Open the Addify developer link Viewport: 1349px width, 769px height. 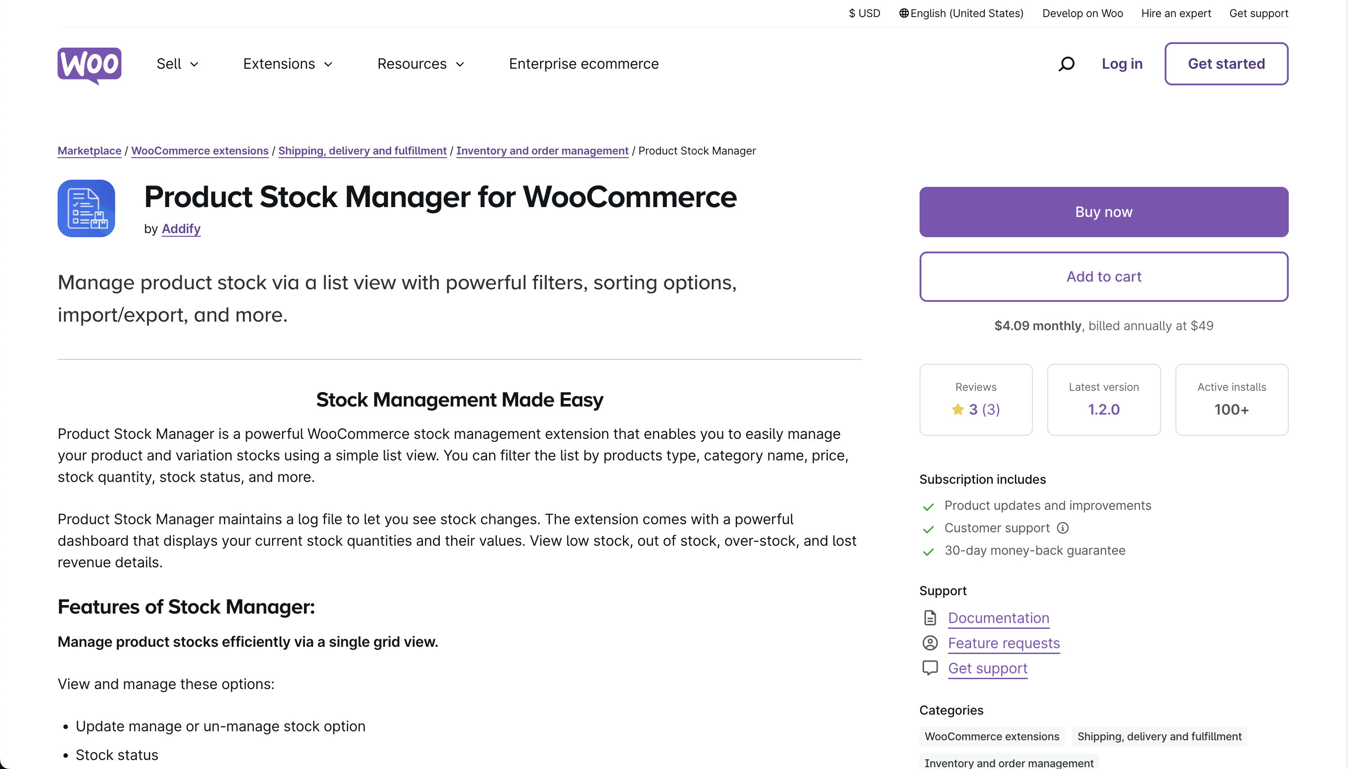[181, 229]
